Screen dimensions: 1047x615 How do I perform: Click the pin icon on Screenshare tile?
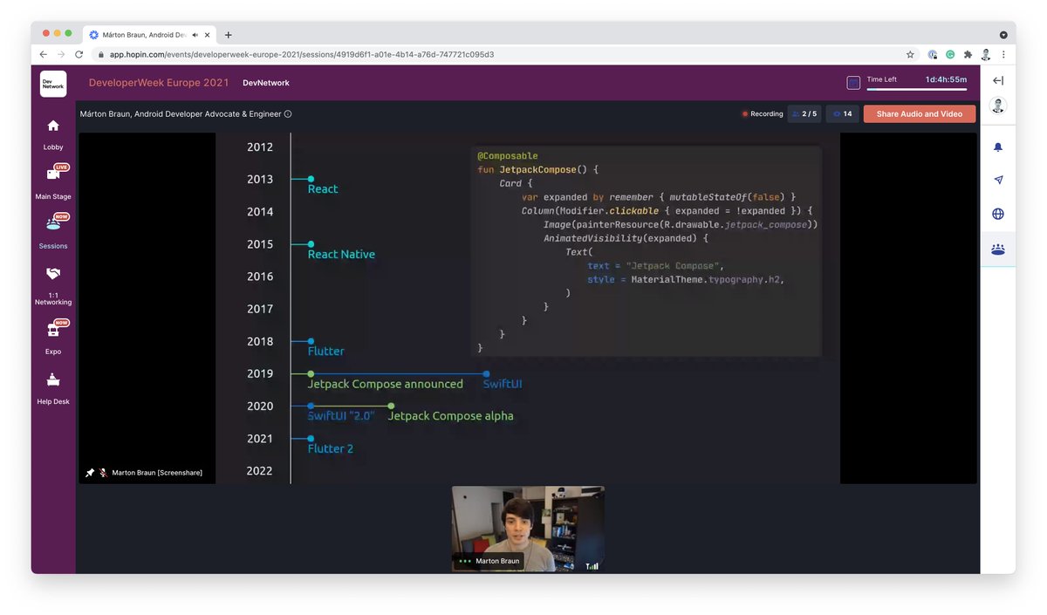pyautogui.click(x=90, y=473)
